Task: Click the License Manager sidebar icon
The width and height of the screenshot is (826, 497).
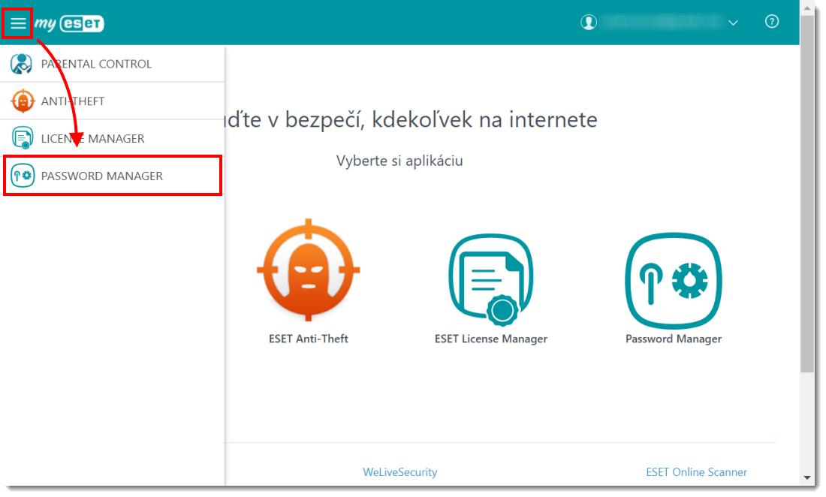Action: point(23,138)
